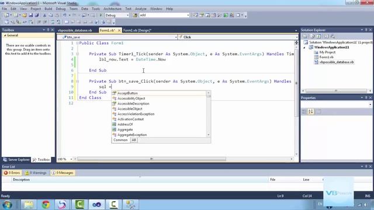The width and height of the screenshot is (374, 210).
Task: Click the Undo arrow icon
Action: (65, 15)
